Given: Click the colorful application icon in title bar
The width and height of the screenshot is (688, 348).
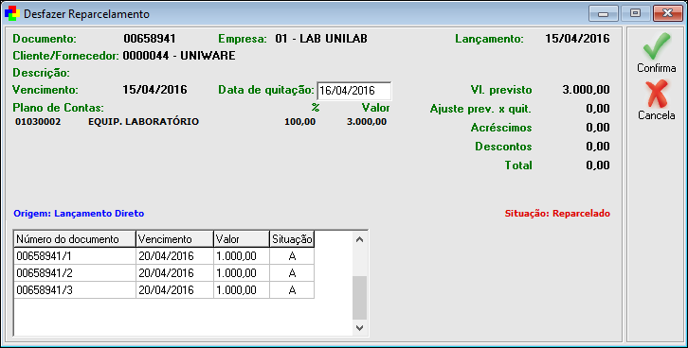Looking at the screenshot, I should pos(12,13).
